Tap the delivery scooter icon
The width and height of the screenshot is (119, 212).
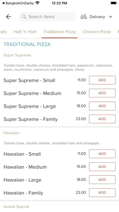coord(84,17)
